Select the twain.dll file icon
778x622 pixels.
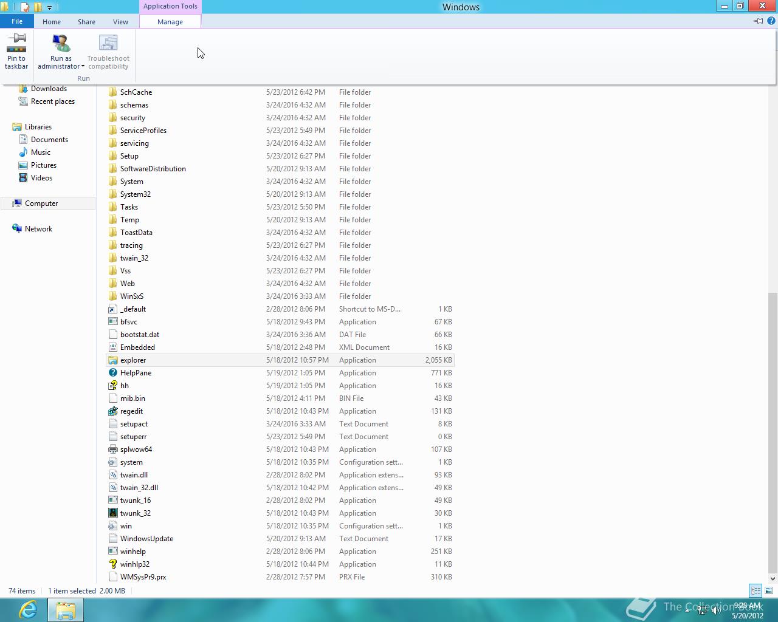tap(113, 475)
